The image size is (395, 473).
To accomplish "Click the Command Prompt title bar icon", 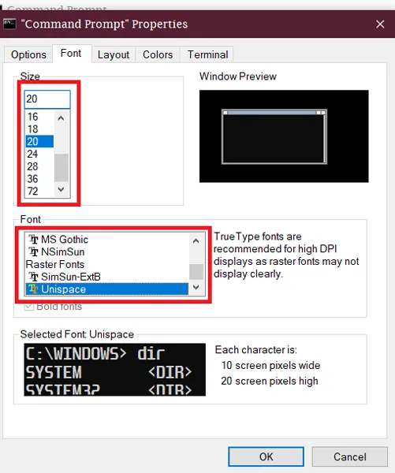I will 9,24.
